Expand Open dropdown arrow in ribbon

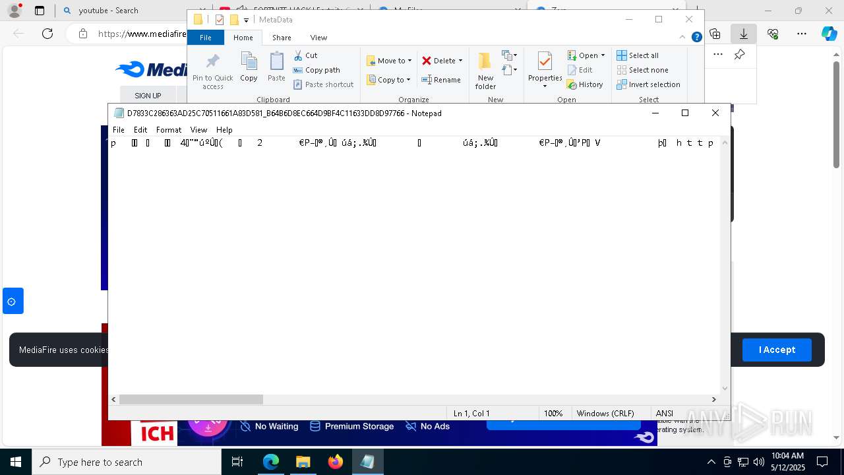tap(603, 55)
